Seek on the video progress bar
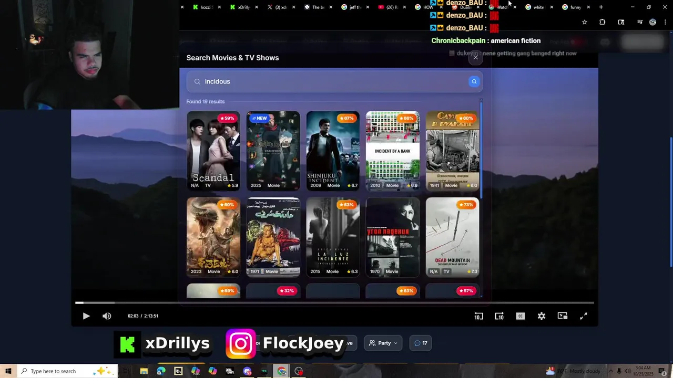 (x=334, y=303)
